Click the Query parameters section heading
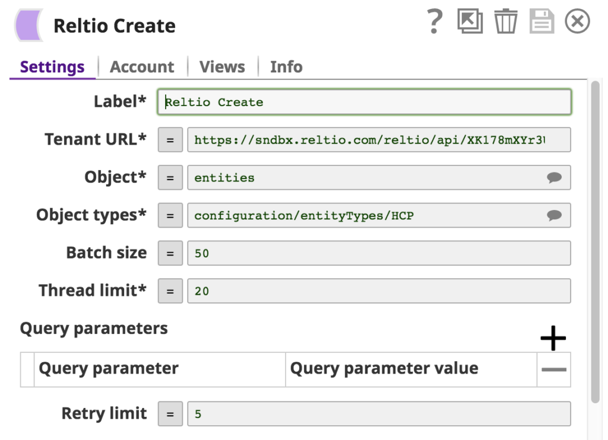 point(94,329)
